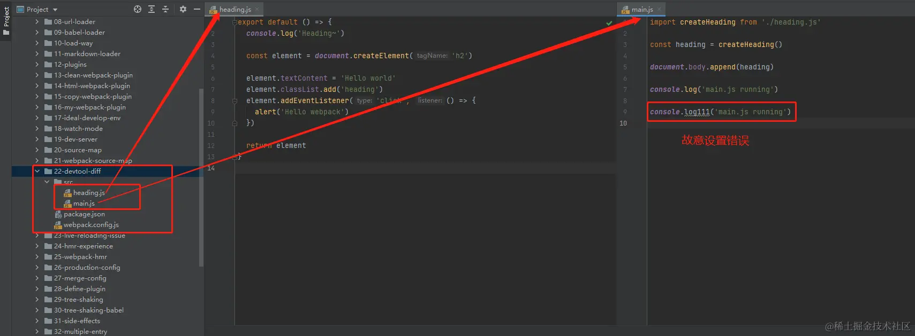This screenshot has width=915, height=336.
Task: Click the Project panel vertical scrollbar
Action: [x=201, y=176]
